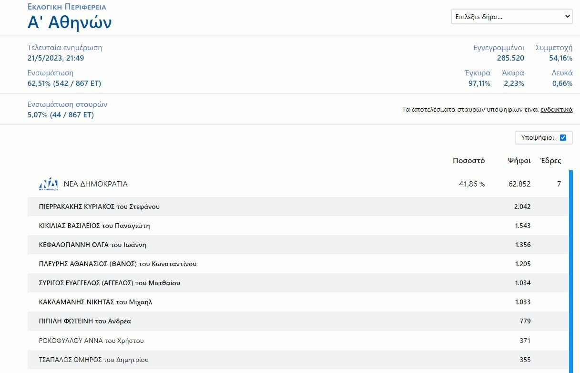
Task: Select candidate ΚΑΚΛΑΜΑΝΗΣ ΝΙΚΗΤΑΣ row
Action: [95, 302]
